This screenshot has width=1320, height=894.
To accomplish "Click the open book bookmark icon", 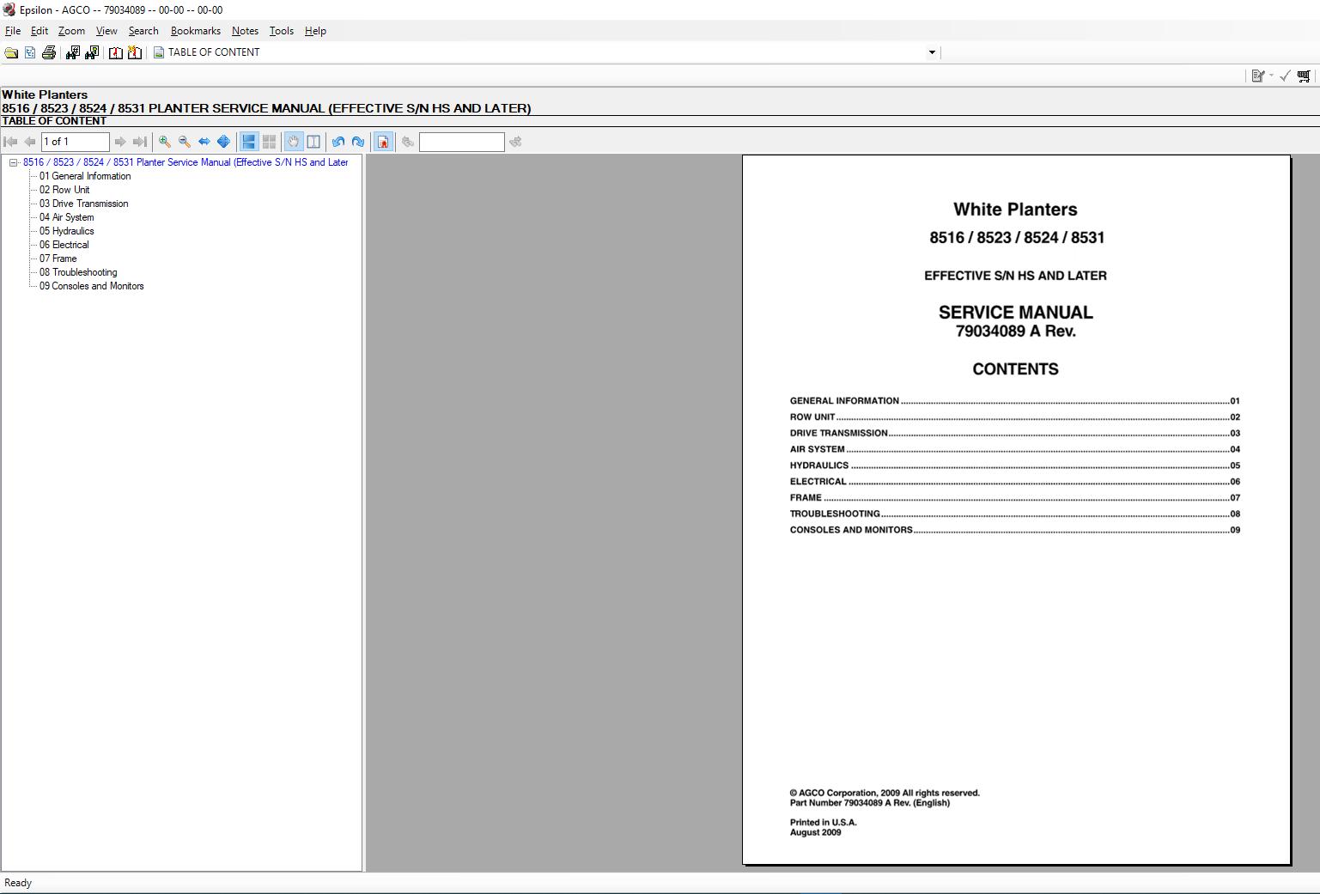I will (115, 52).
